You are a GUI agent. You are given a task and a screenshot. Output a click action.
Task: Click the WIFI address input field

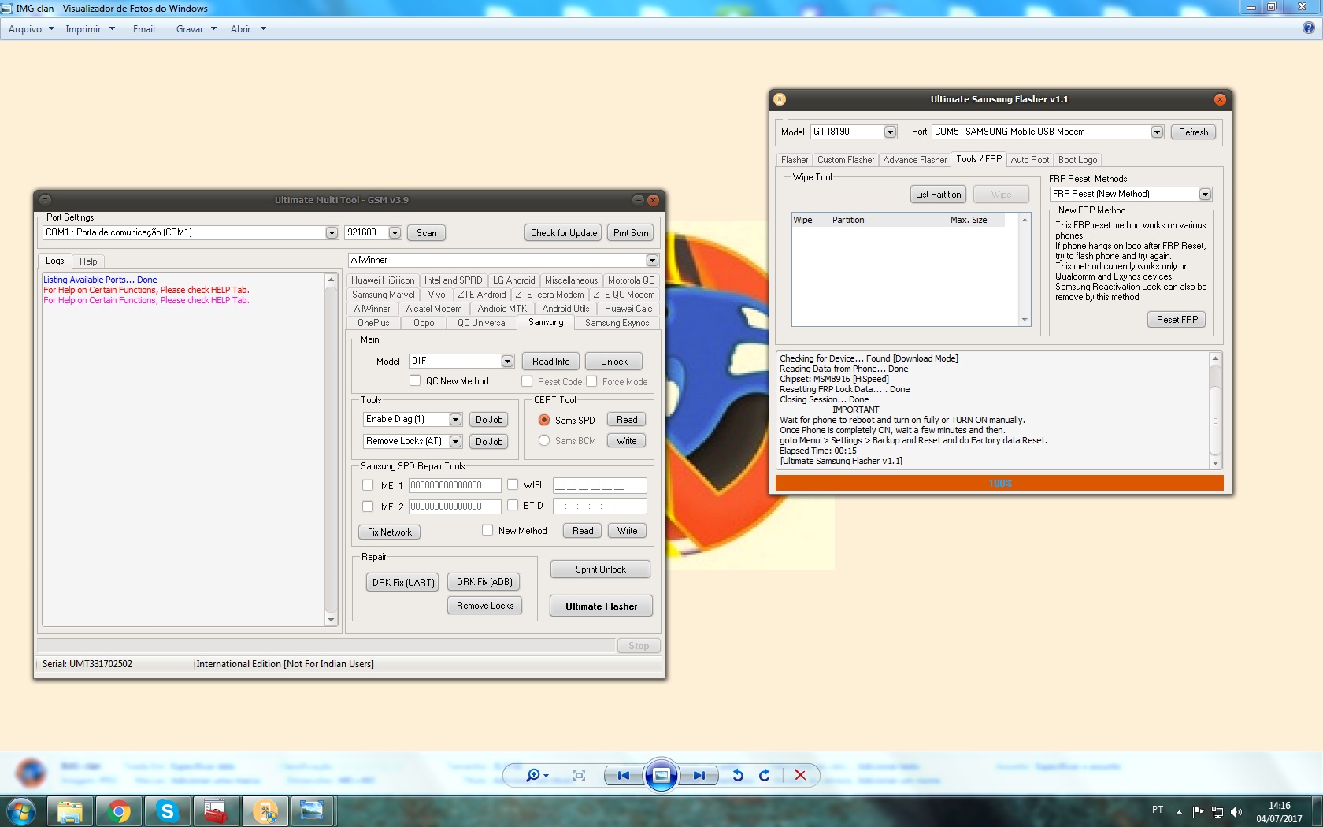(599, 485)
